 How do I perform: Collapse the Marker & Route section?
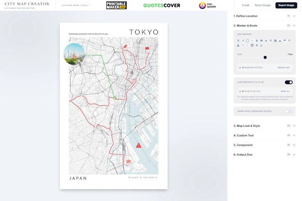click(264, 26)
